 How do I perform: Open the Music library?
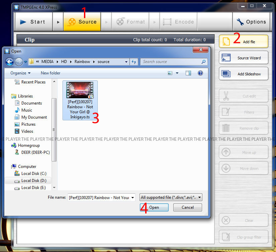(23, 110)
